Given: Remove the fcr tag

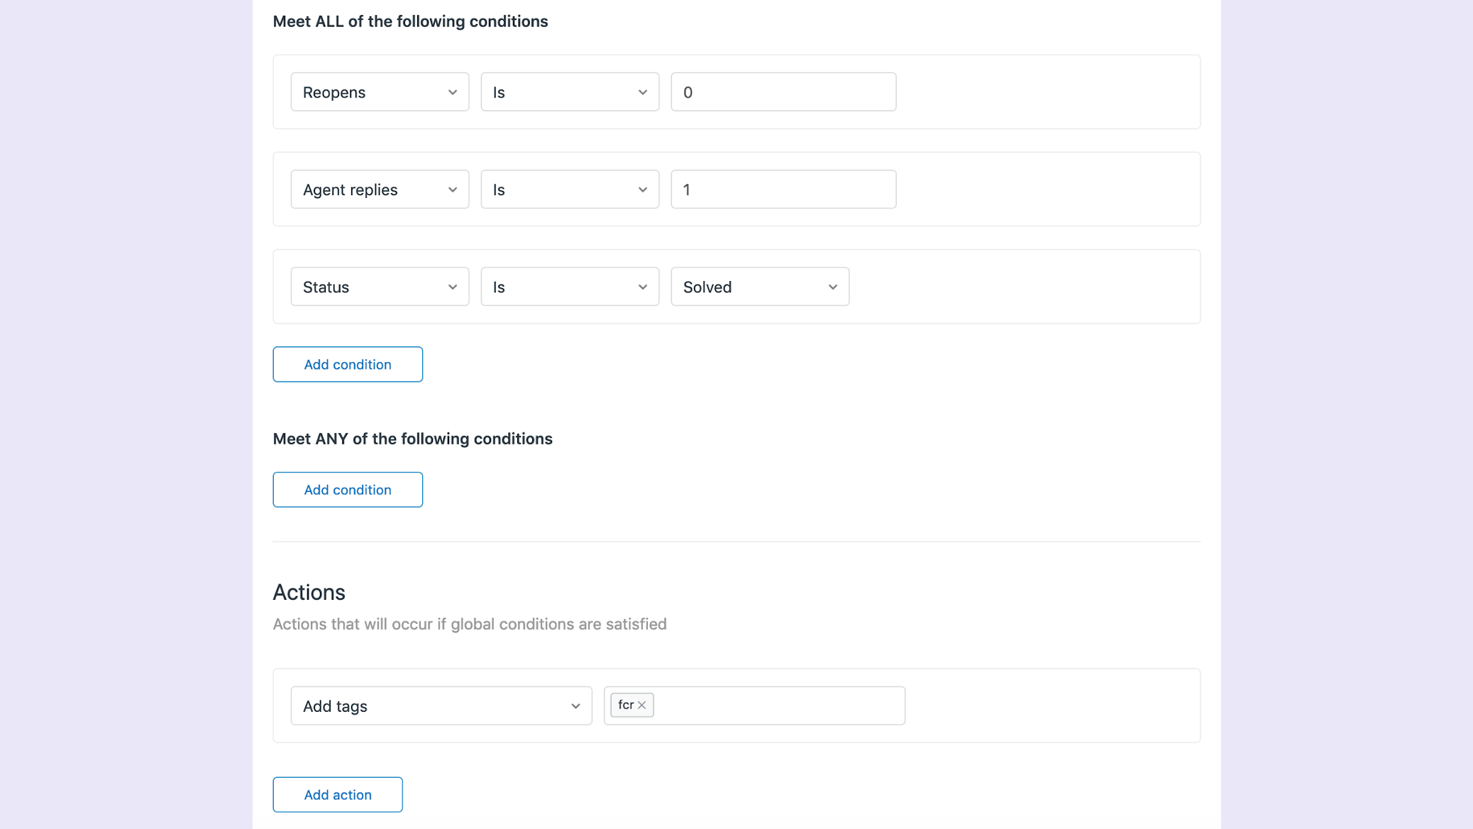Looking at the screenshot, I should (643, 705).
